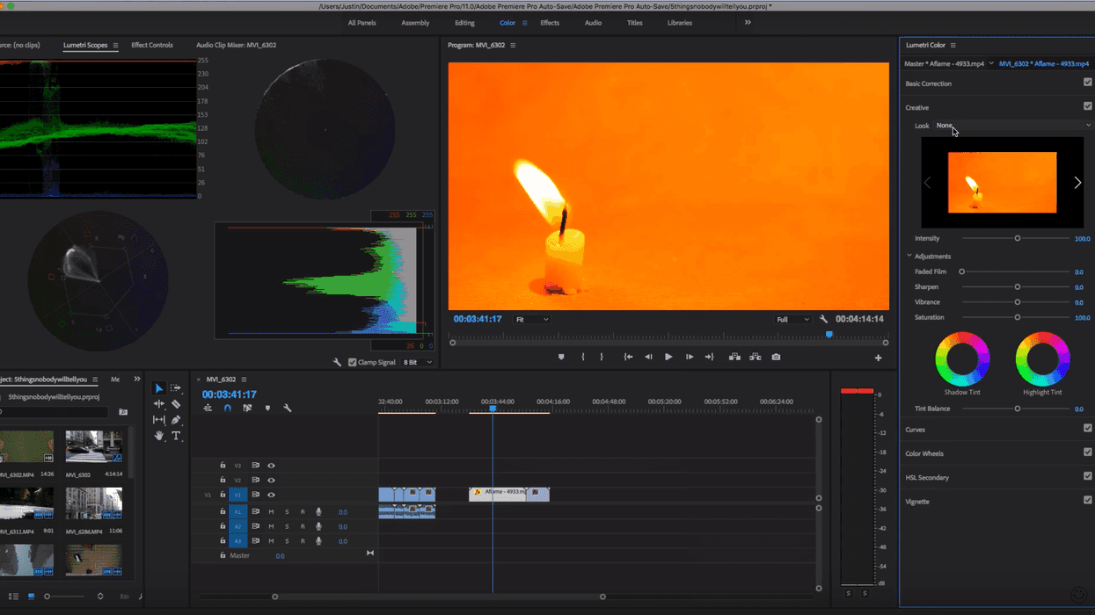Open Program monitor button editor plus
The image size is (1095, 615).
(878, 358)
